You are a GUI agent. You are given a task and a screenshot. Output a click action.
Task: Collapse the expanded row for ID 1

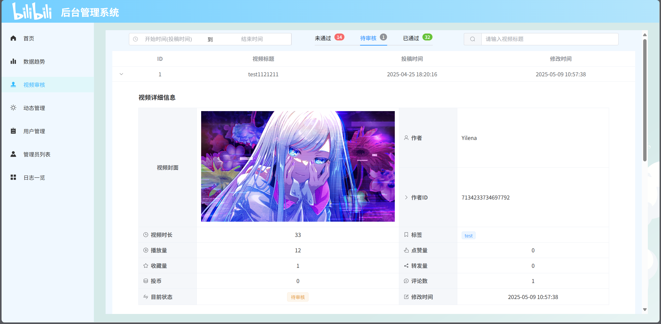(x=121, y=74)
